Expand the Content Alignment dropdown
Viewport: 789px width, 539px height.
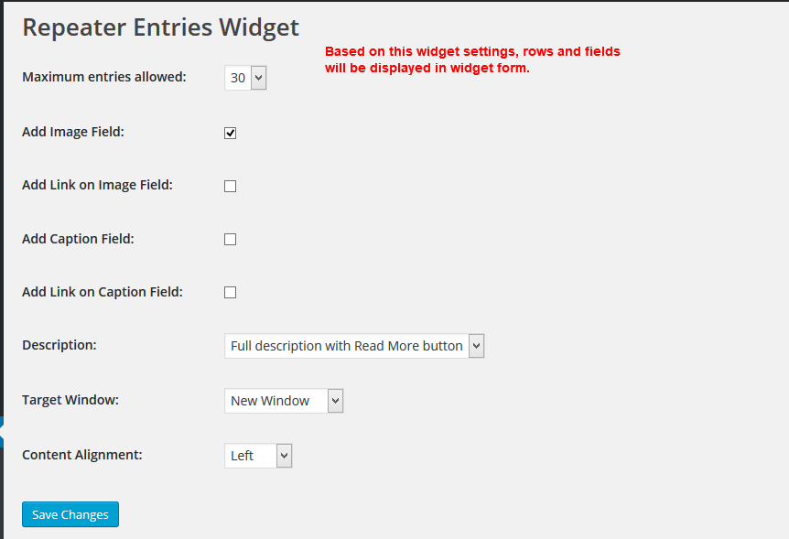[257, 455]
